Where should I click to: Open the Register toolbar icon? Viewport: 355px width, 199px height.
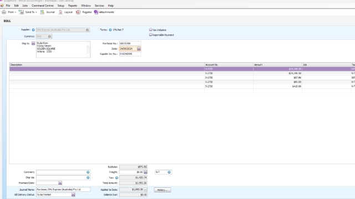pyautogui.click(x=84, y=12)
